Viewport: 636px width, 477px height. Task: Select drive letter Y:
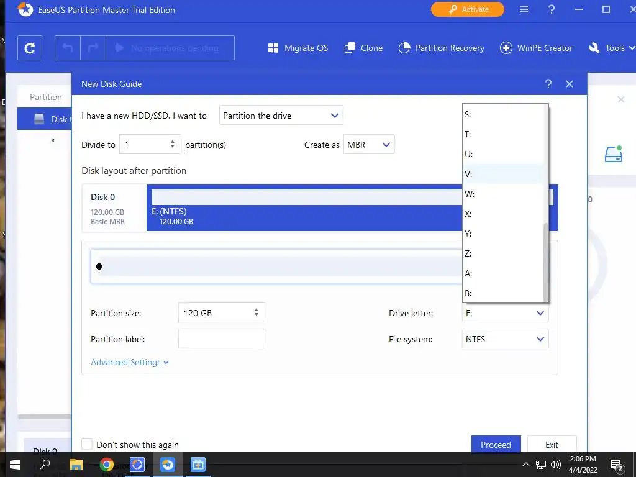pyautogui.click(x=503, y=234)
